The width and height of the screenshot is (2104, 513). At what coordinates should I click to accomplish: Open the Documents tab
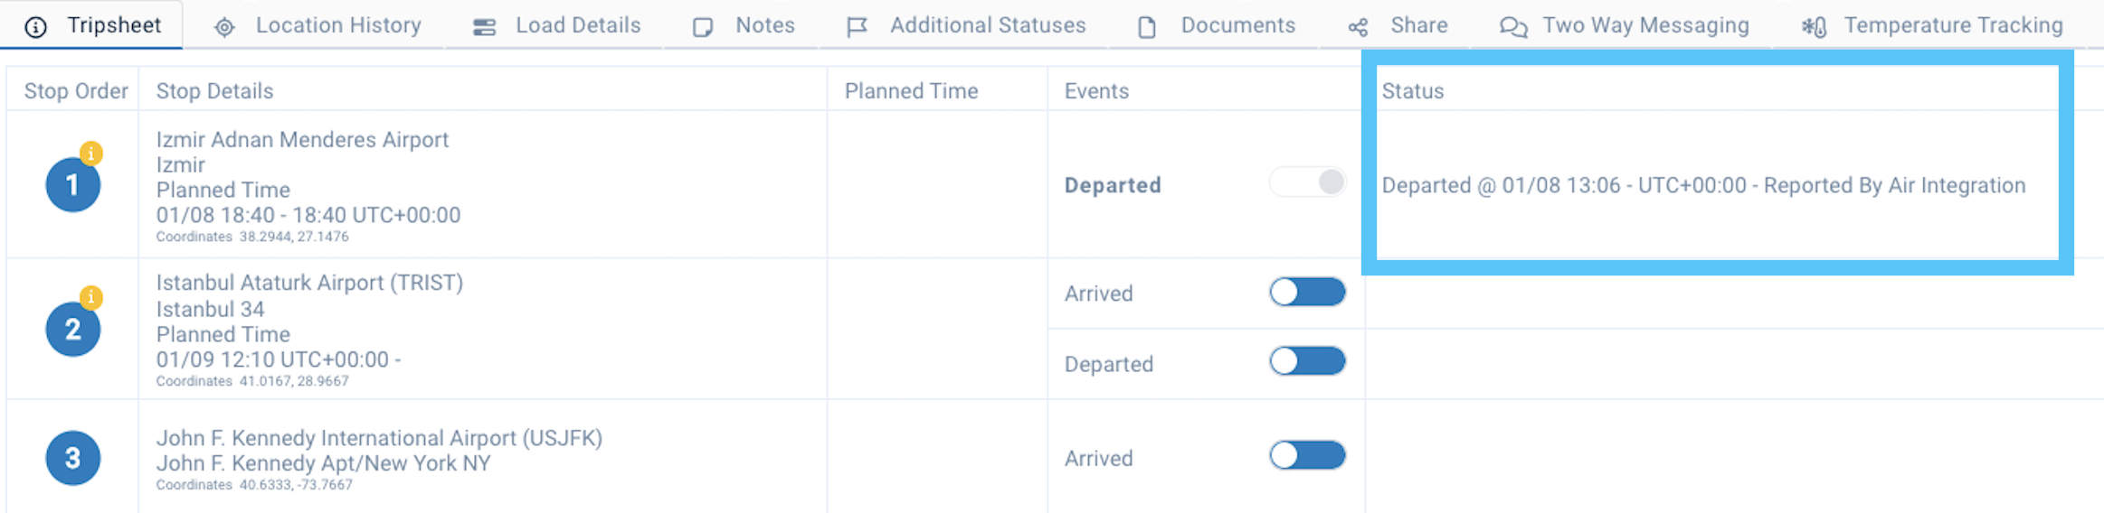[1217, 25]
